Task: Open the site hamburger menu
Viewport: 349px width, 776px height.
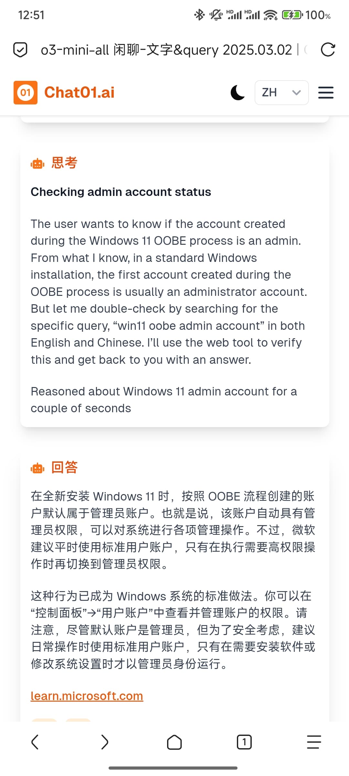Action: (326, 92)
